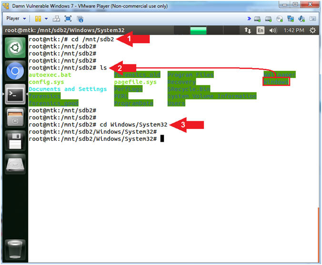The width and height of the screenshot is (322, 265).
Task: Click the blue double-chevron expand devices icon
Action: tap(249, 19)
